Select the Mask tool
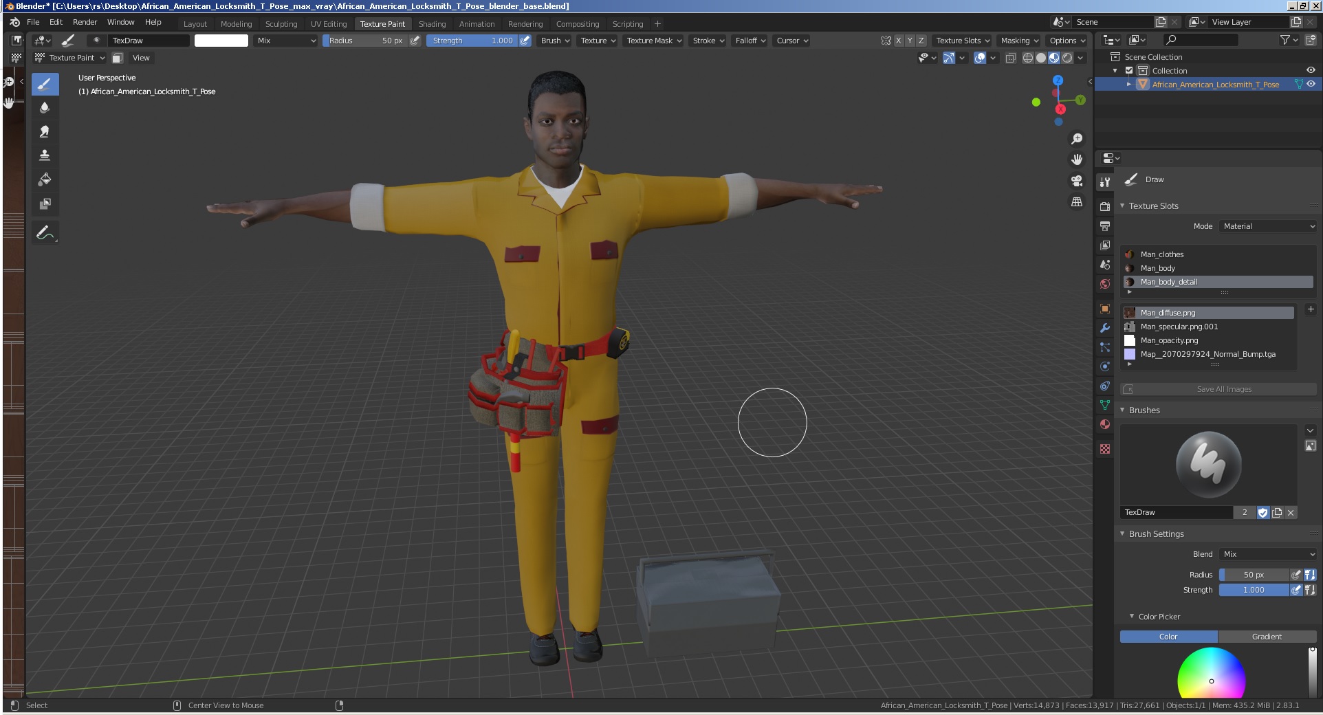This screenshot has width=1323, height=715. pyautogui.click(x=45, y=203)
